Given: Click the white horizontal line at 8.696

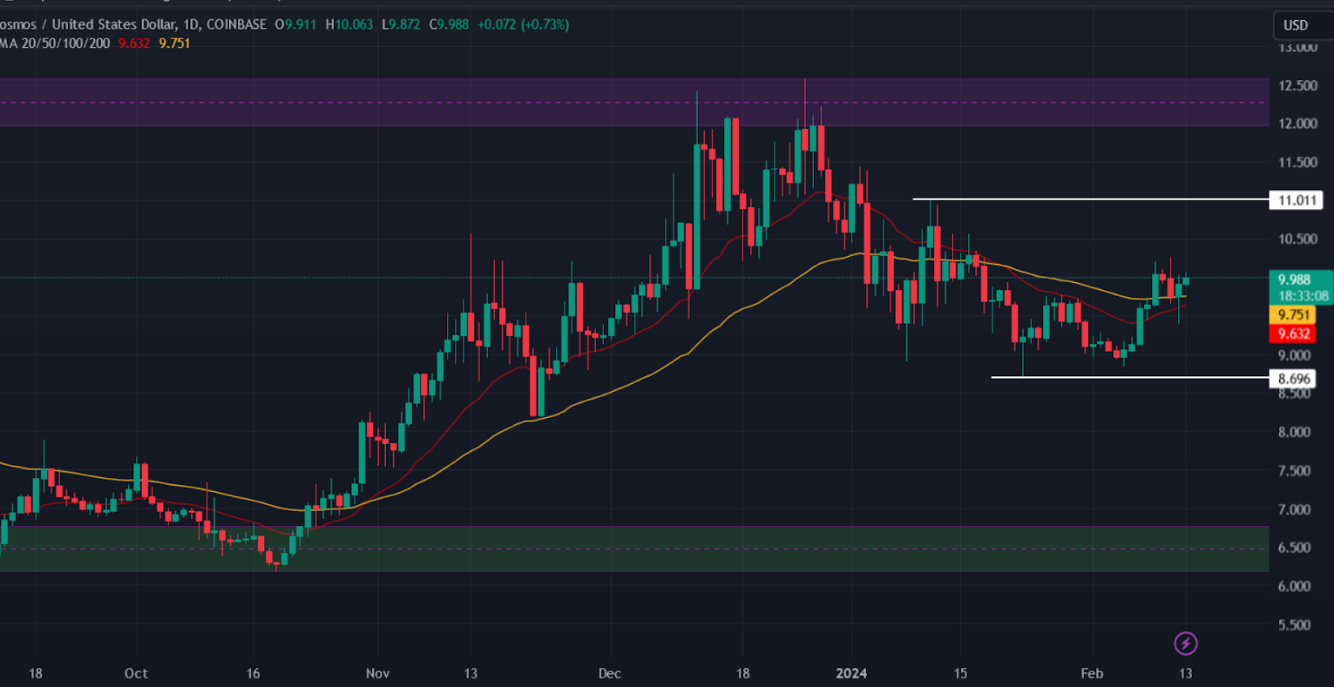Looking at the screenshot, I should click(1129, 377).
